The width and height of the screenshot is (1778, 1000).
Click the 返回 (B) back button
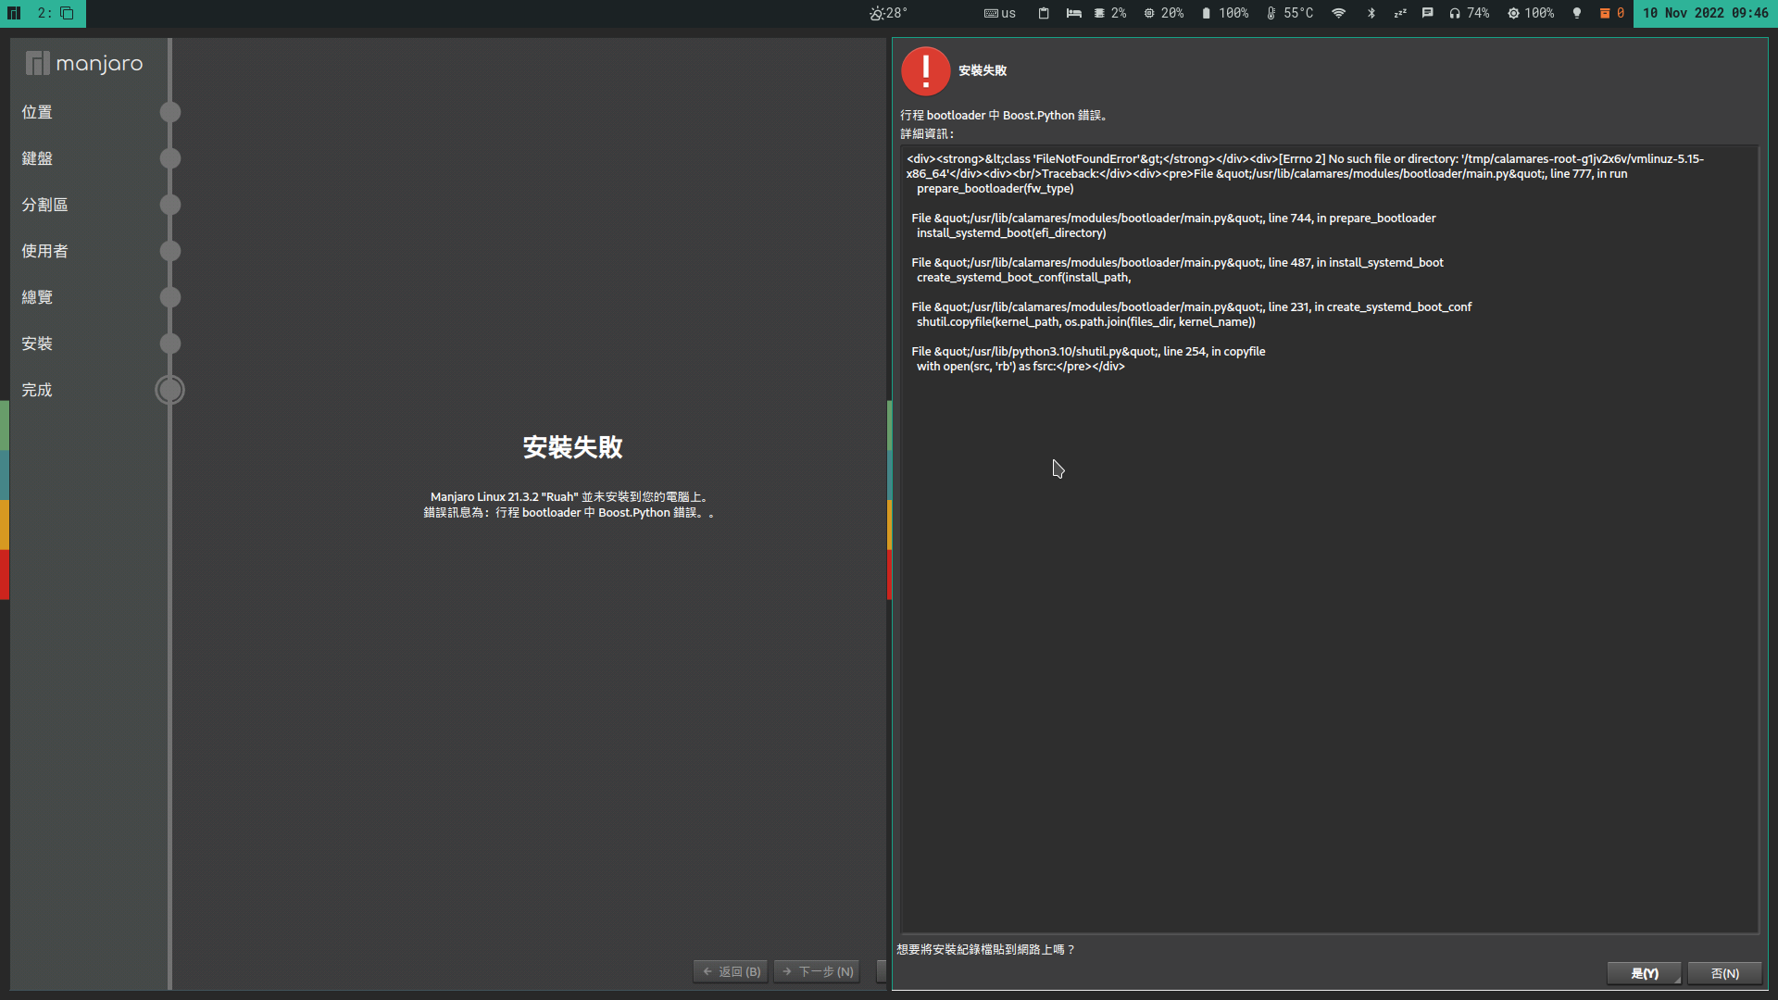[x=730, y=971]
